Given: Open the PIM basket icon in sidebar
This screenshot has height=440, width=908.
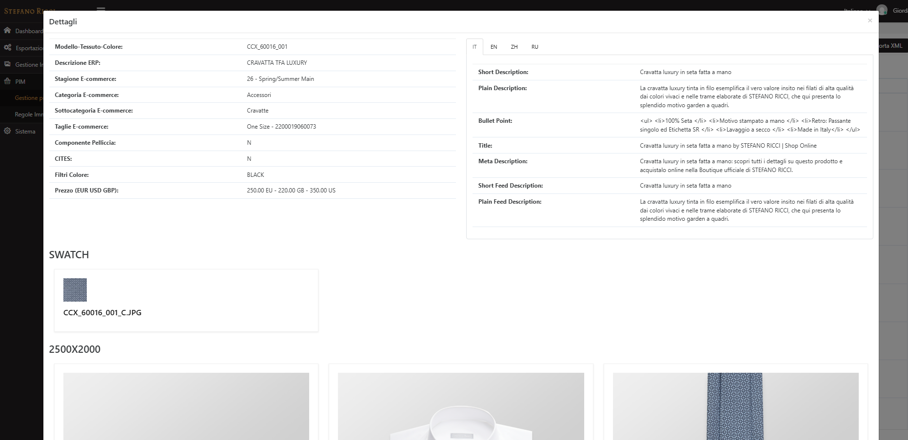Looking at the screenshot, I should [x=7, y=81].
